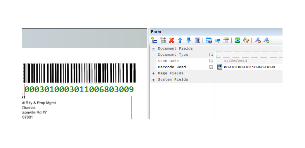The width and height of the screenshot is (305, 148).
Task: Click the '67601' zip code text
Action: click(28, 117)
